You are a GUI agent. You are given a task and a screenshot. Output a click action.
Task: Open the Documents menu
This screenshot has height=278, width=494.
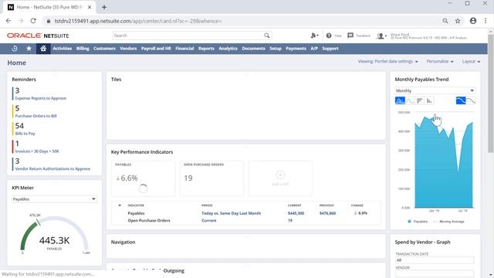click(253, 49)
